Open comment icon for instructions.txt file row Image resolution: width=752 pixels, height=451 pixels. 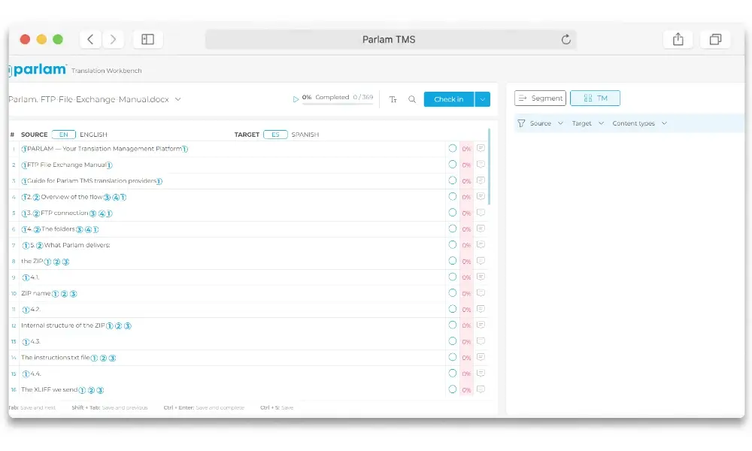click(481, 357)
